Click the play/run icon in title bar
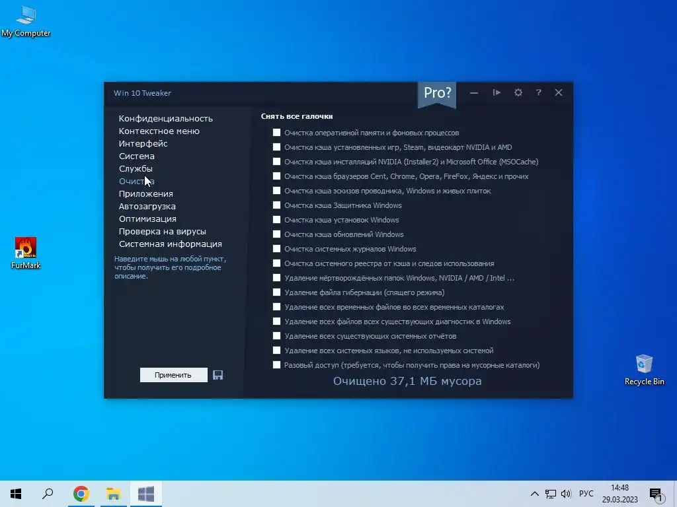677x507 pixels. click(497, 92)
